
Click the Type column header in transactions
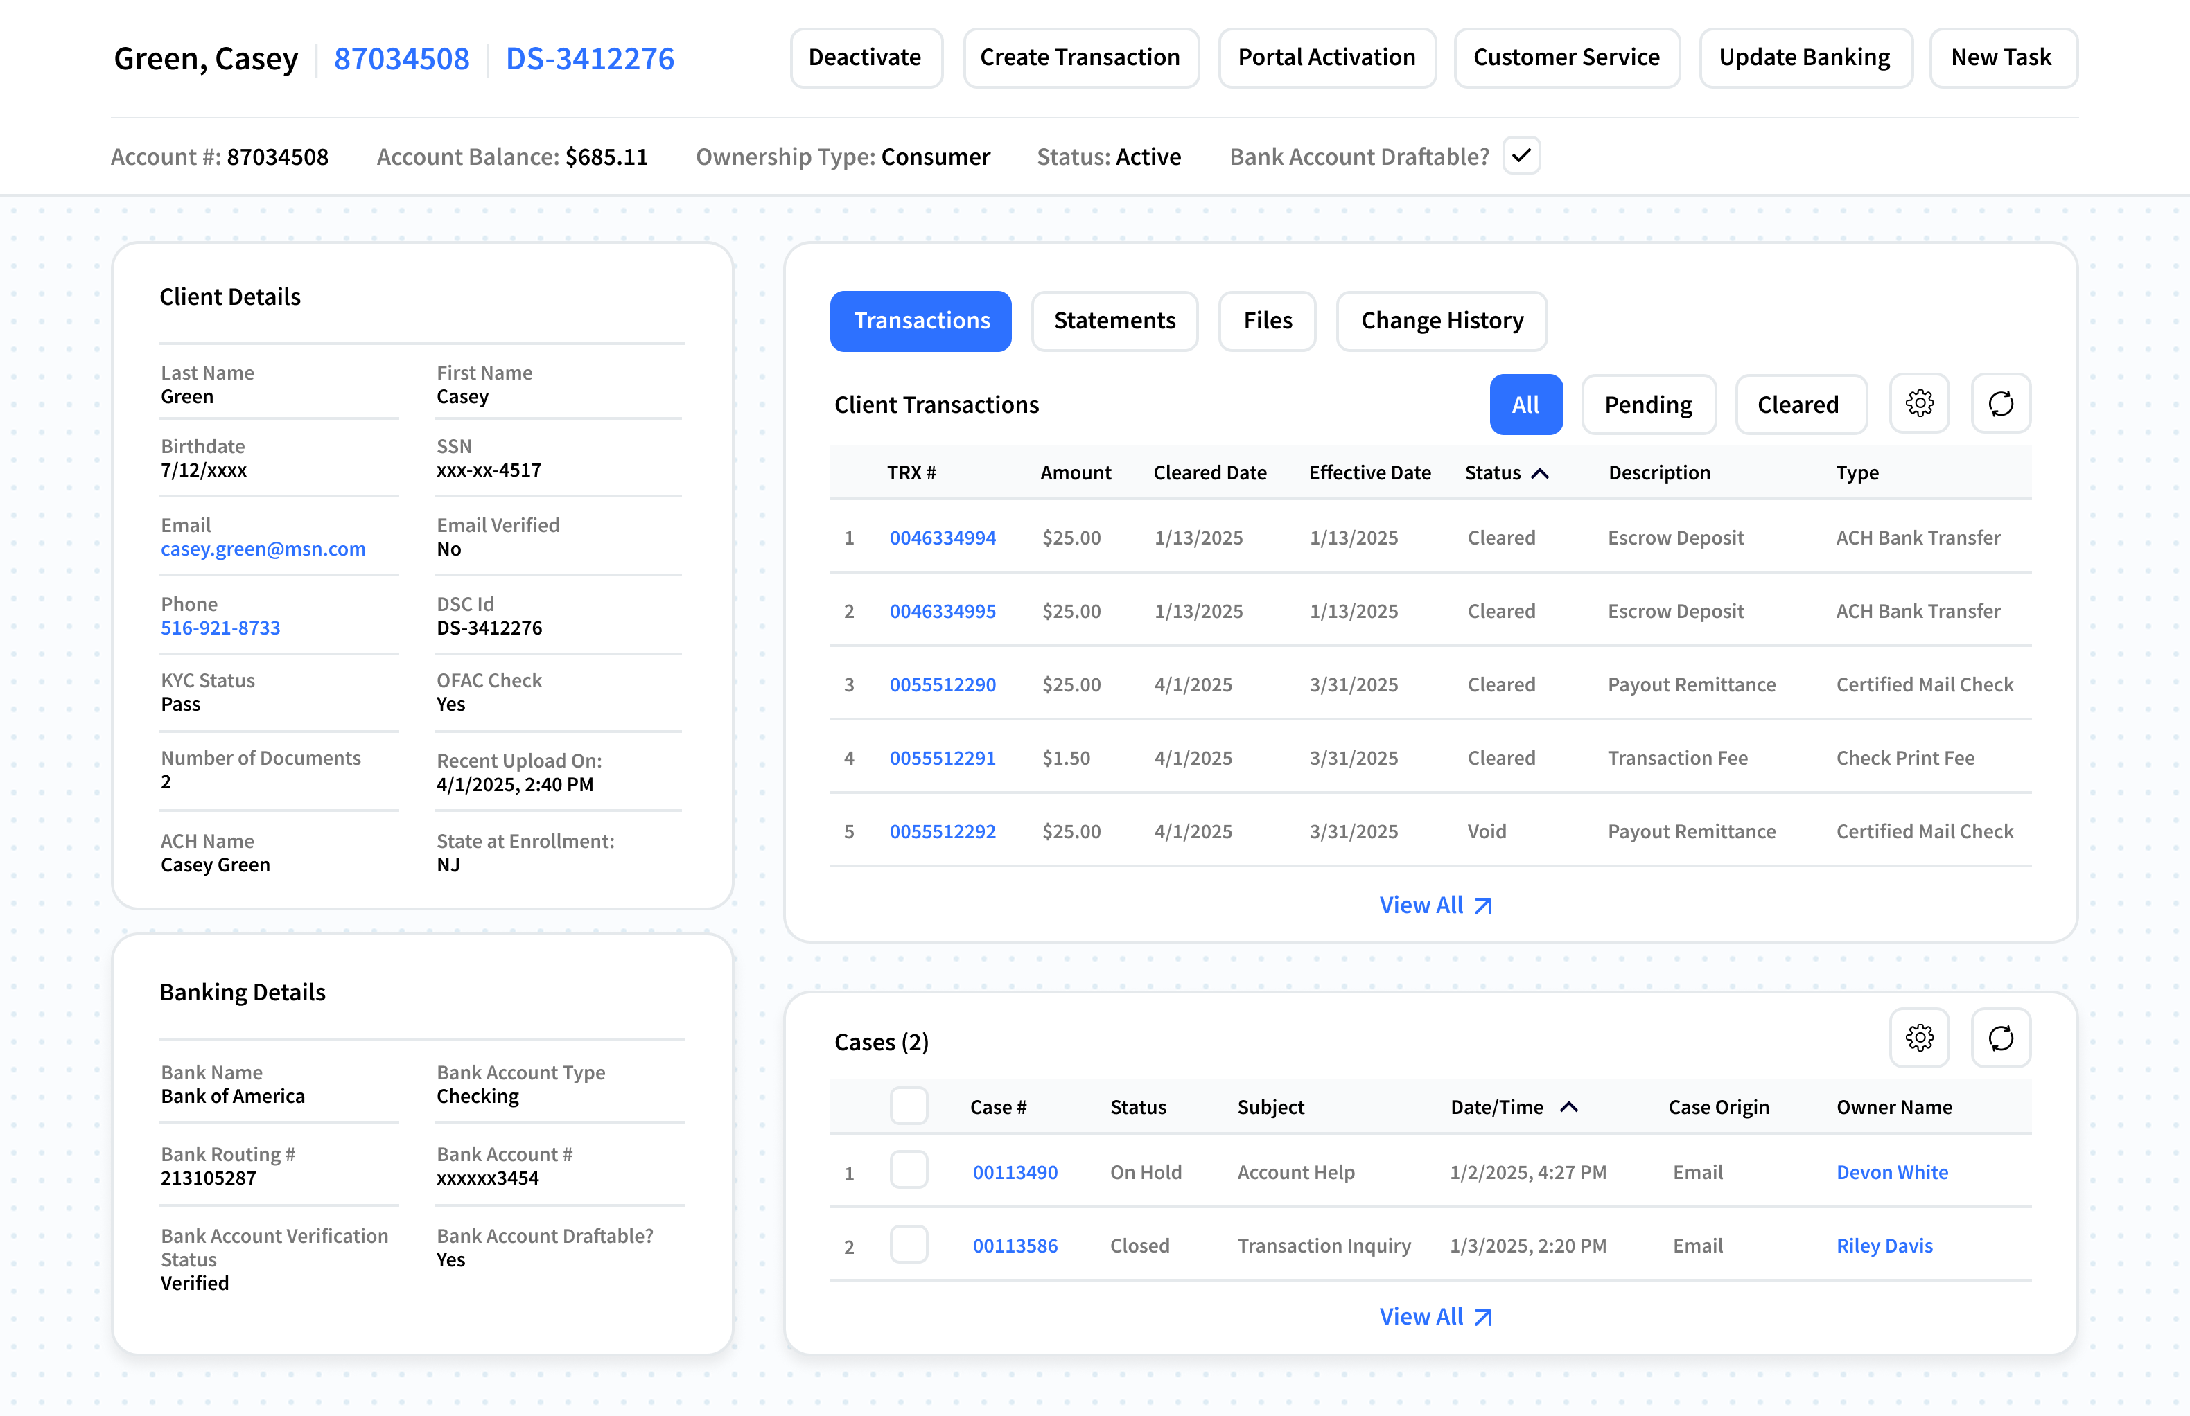(x=1857, y=472)
